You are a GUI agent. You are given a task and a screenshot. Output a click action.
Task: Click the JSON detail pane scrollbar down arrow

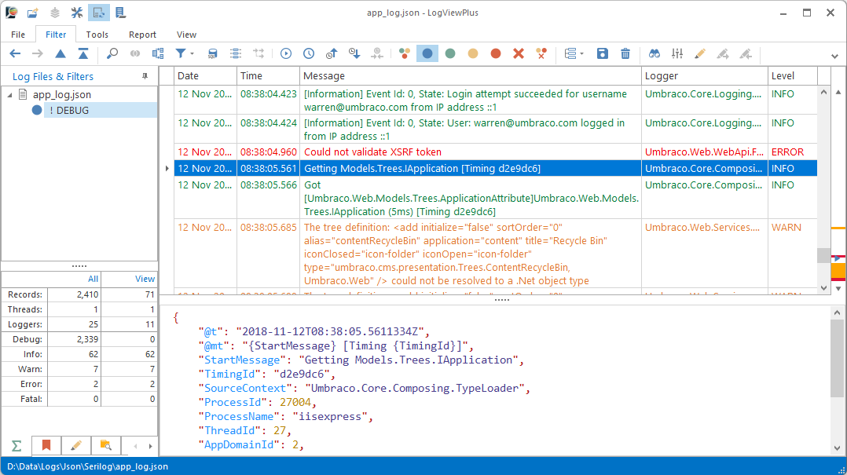(x=837, y=448)
